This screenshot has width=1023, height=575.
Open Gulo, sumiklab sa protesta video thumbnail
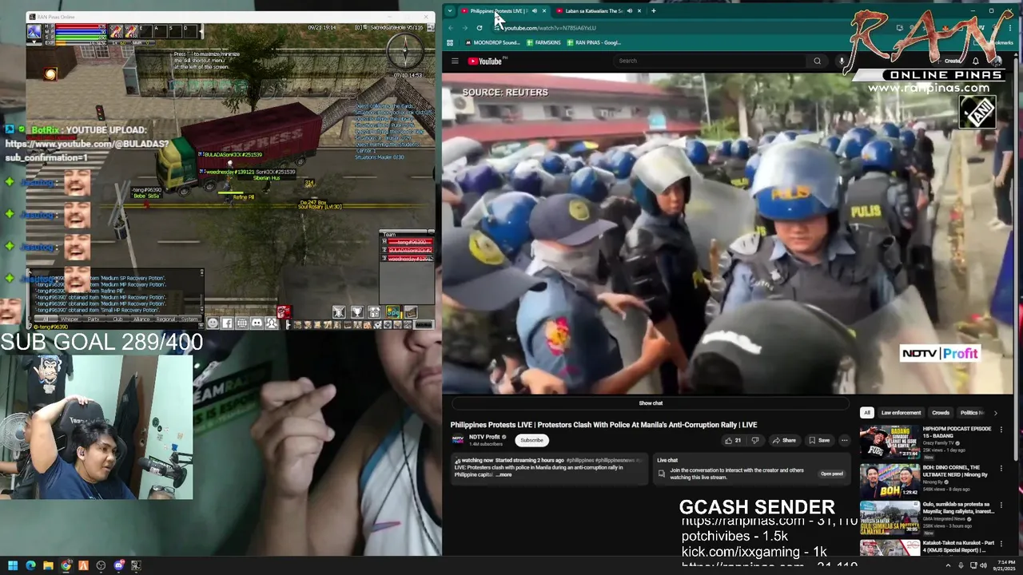click(x=890, y=517)
